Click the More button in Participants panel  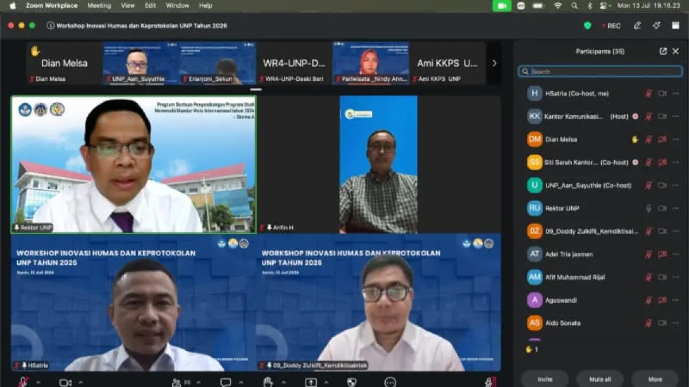[x=655, y=379]
